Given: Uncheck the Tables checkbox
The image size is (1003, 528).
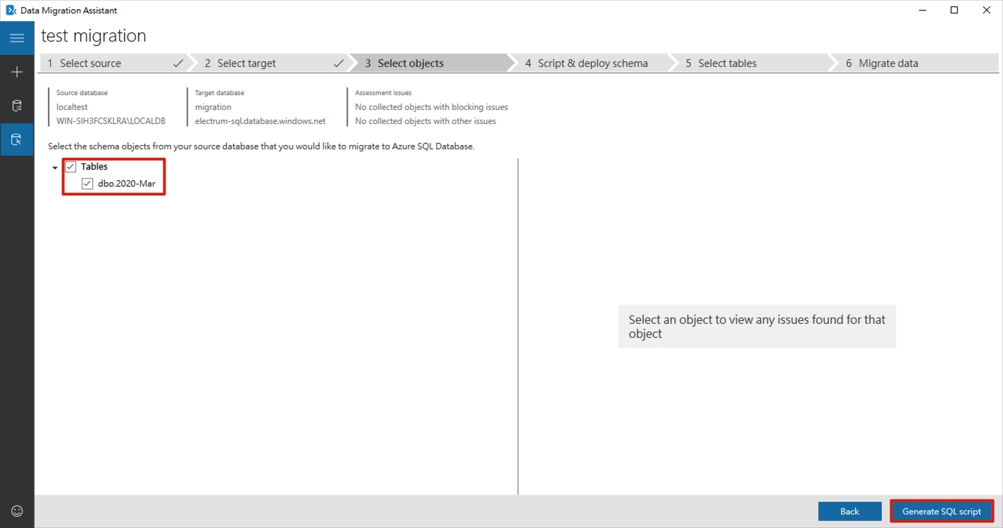Looking at the screenshot, I should [x=70, y=167].
